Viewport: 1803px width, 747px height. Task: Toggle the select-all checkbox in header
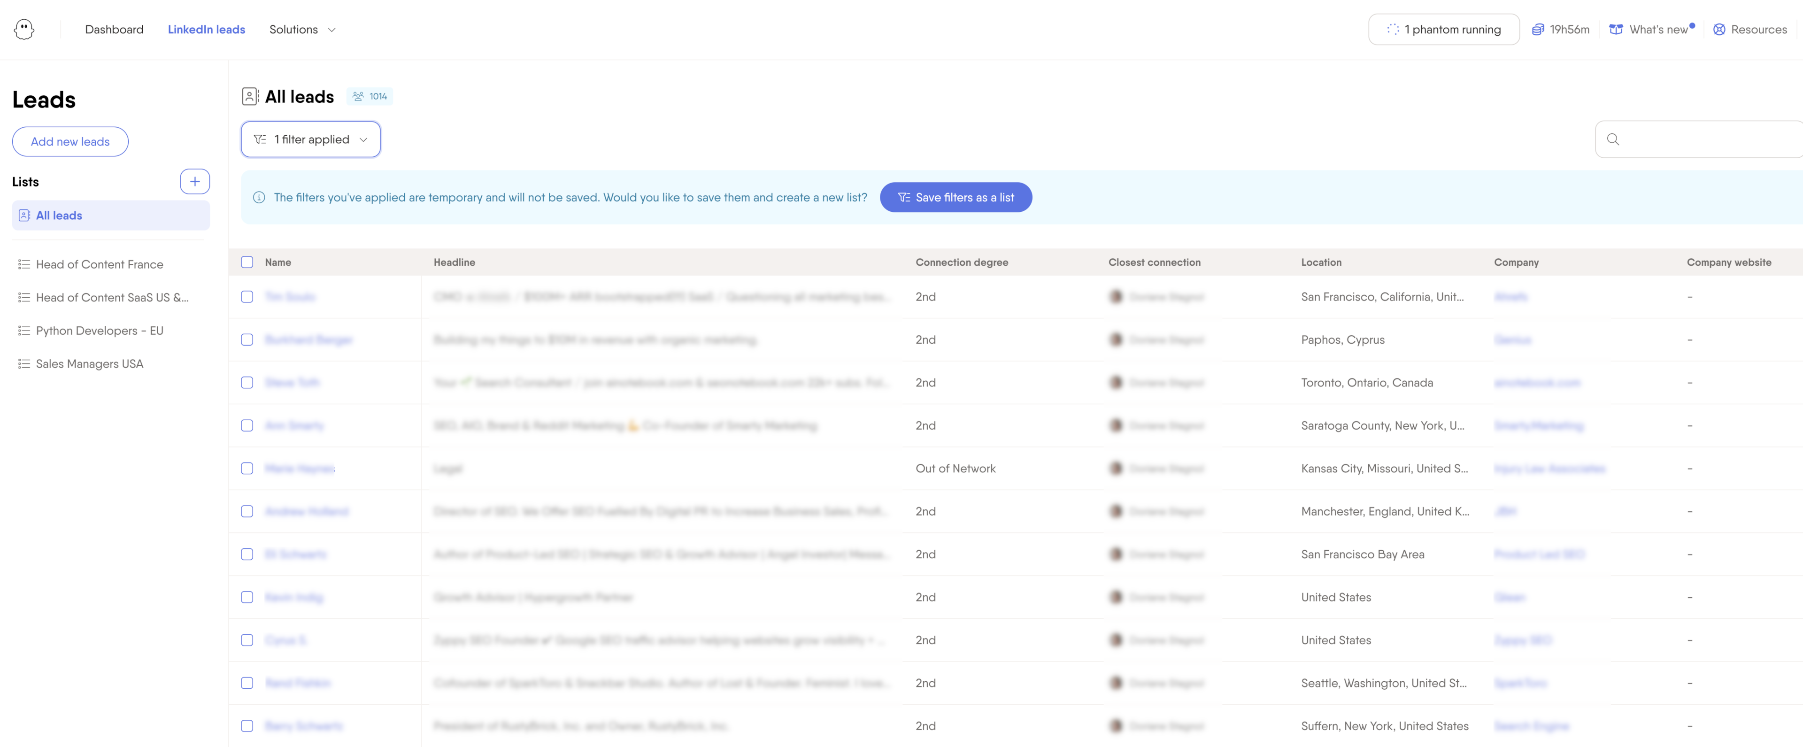pyautogui.click(x=247, y=262)
